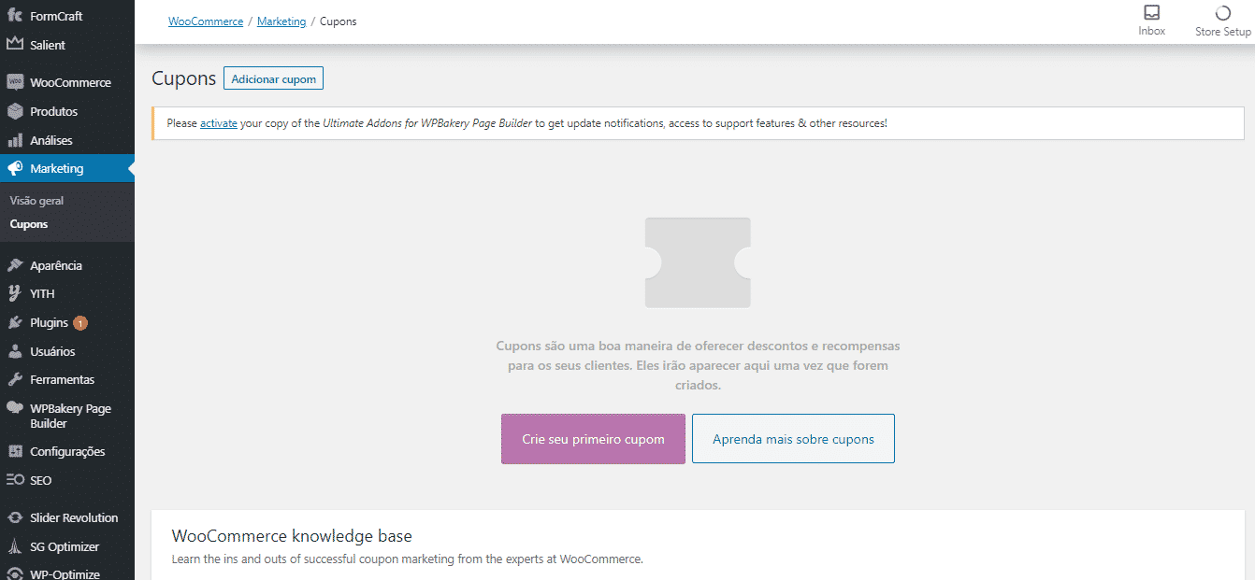Click the YITH logo icon

pyautogui.click(x=15, y=293)
